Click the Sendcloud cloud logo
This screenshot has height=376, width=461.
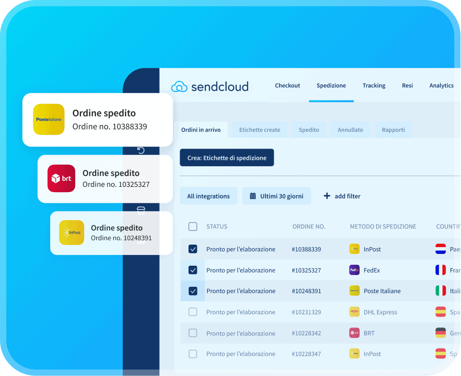(x=179, y=87)
